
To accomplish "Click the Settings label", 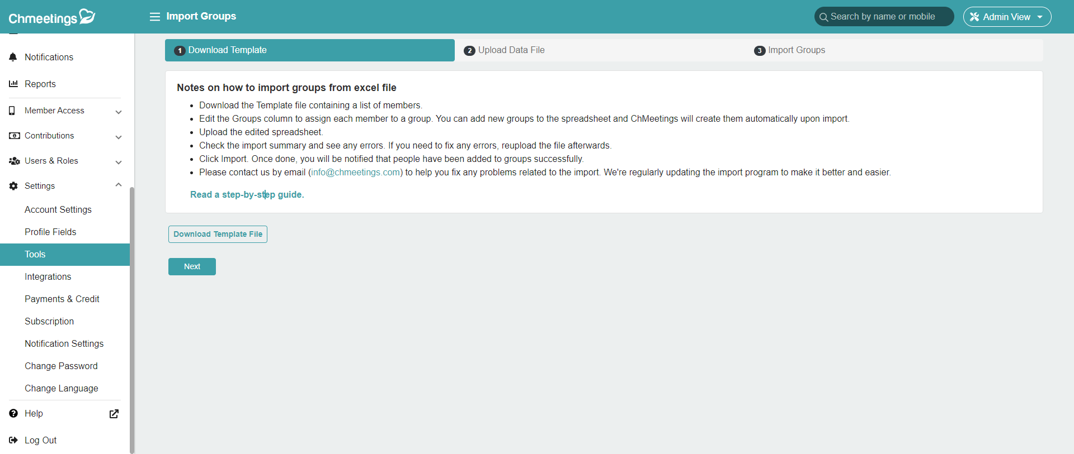I will point(40,186).
